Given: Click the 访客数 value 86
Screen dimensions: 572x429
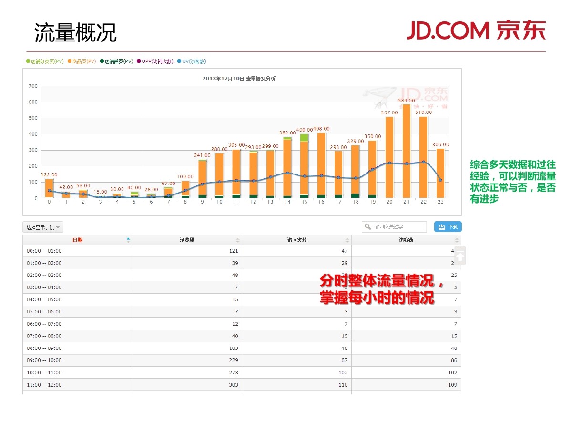Looking at the screenshot, I should [454, 360].
